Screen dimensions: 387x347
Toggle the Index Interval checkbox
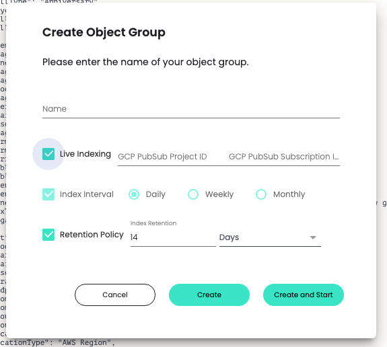(x=48, y=194)
